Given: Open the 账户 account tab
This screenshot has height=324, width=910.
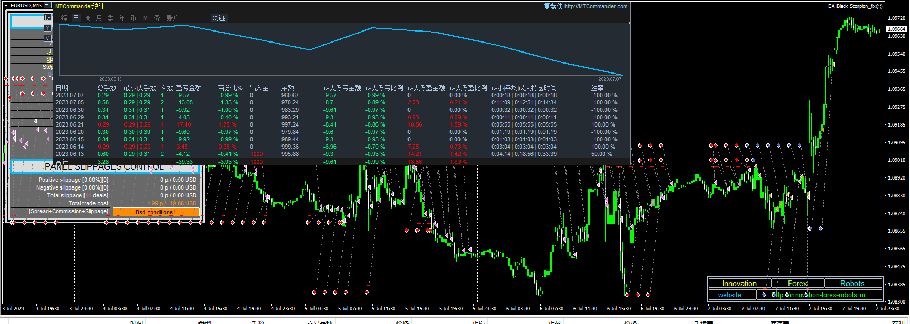Looking at the screenshot, I should click(x=173, y=18).
